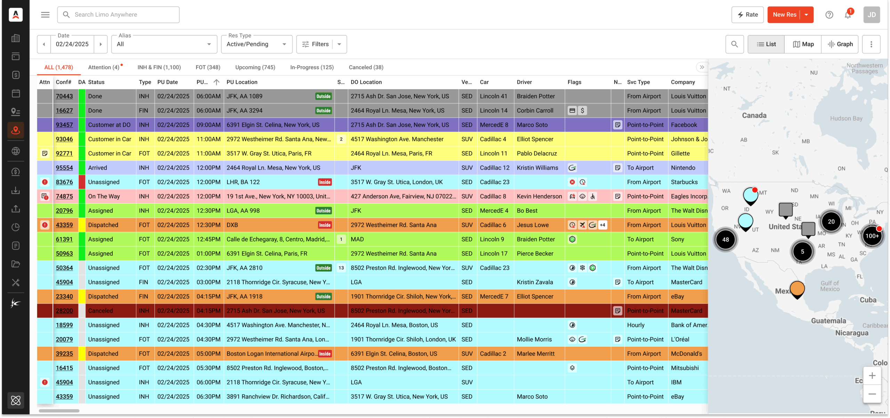Click the Rate button

[747, 15]
